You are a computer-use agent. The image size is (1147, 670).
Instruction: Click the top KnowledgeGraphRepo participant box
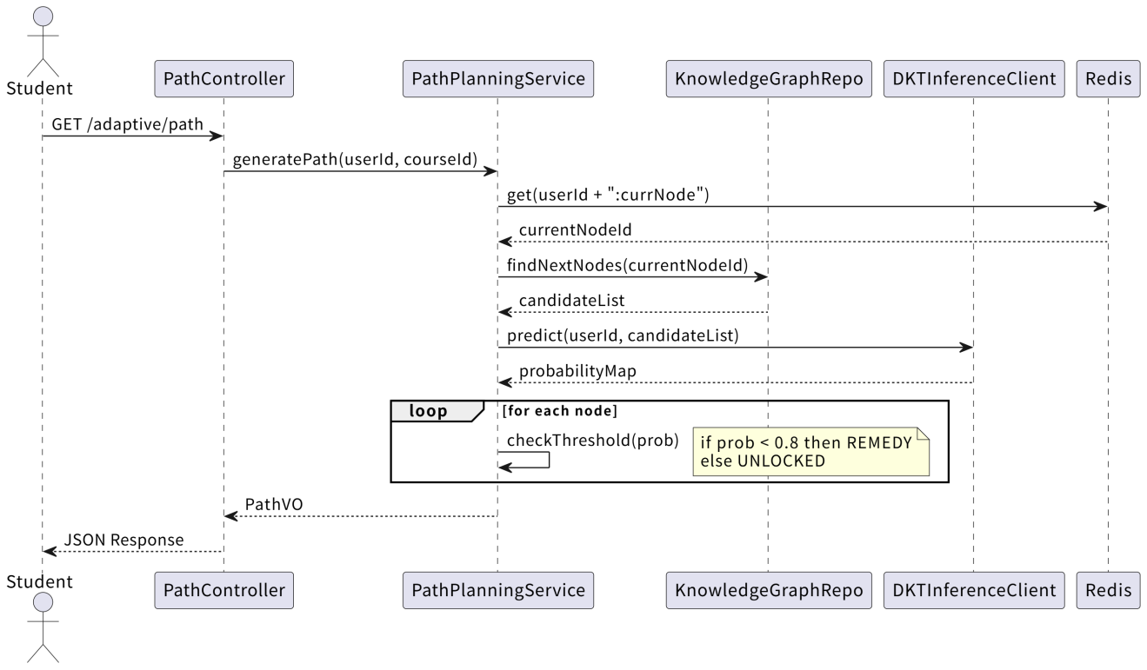(768, 80)
